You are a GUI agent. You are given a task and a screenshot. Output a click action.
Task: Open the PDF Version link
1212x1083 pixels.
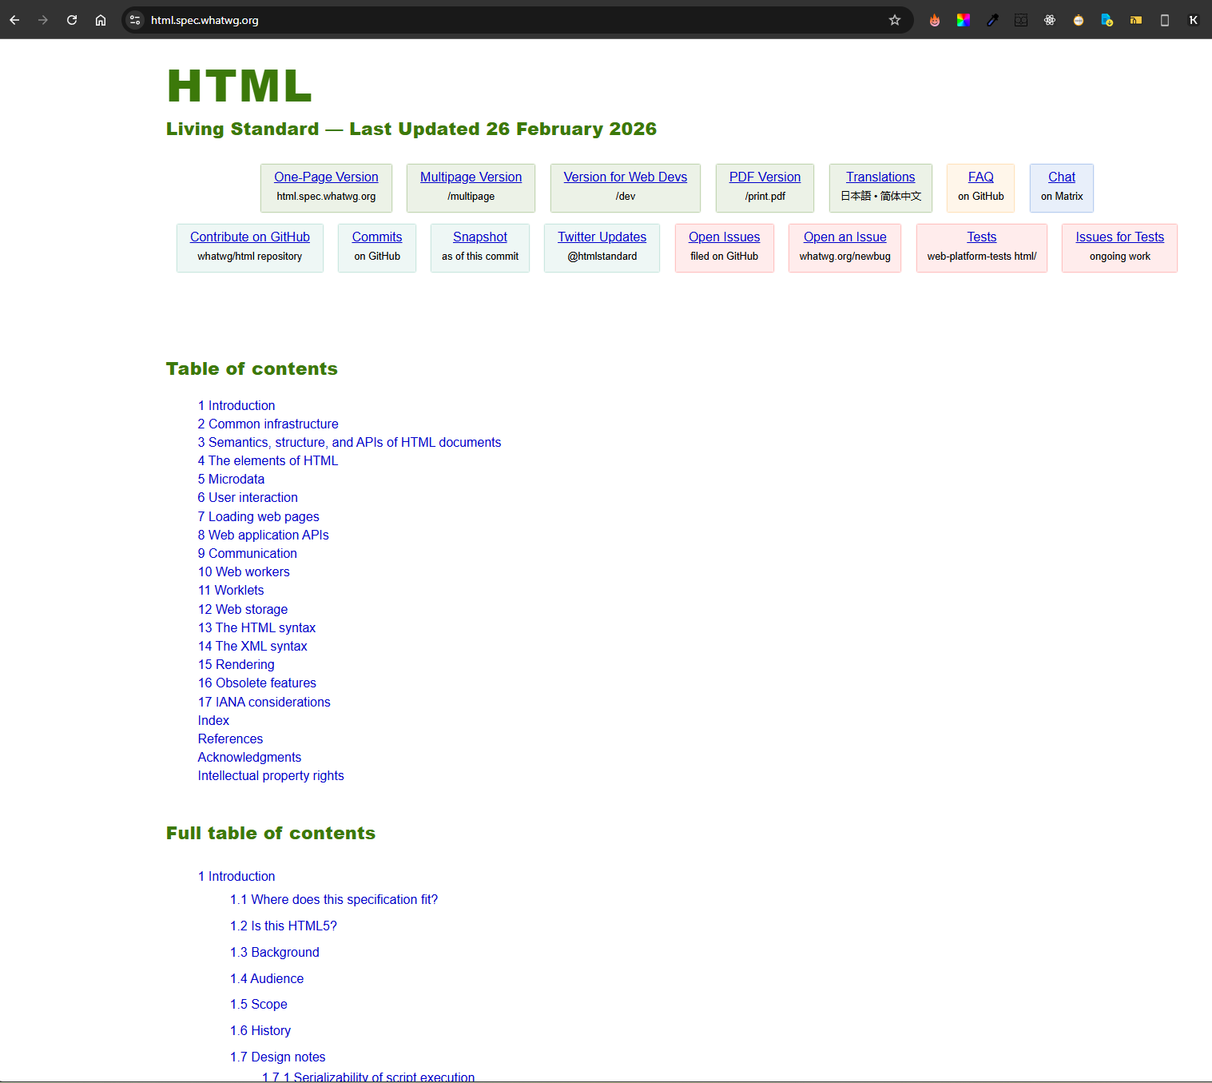(765, 177)
